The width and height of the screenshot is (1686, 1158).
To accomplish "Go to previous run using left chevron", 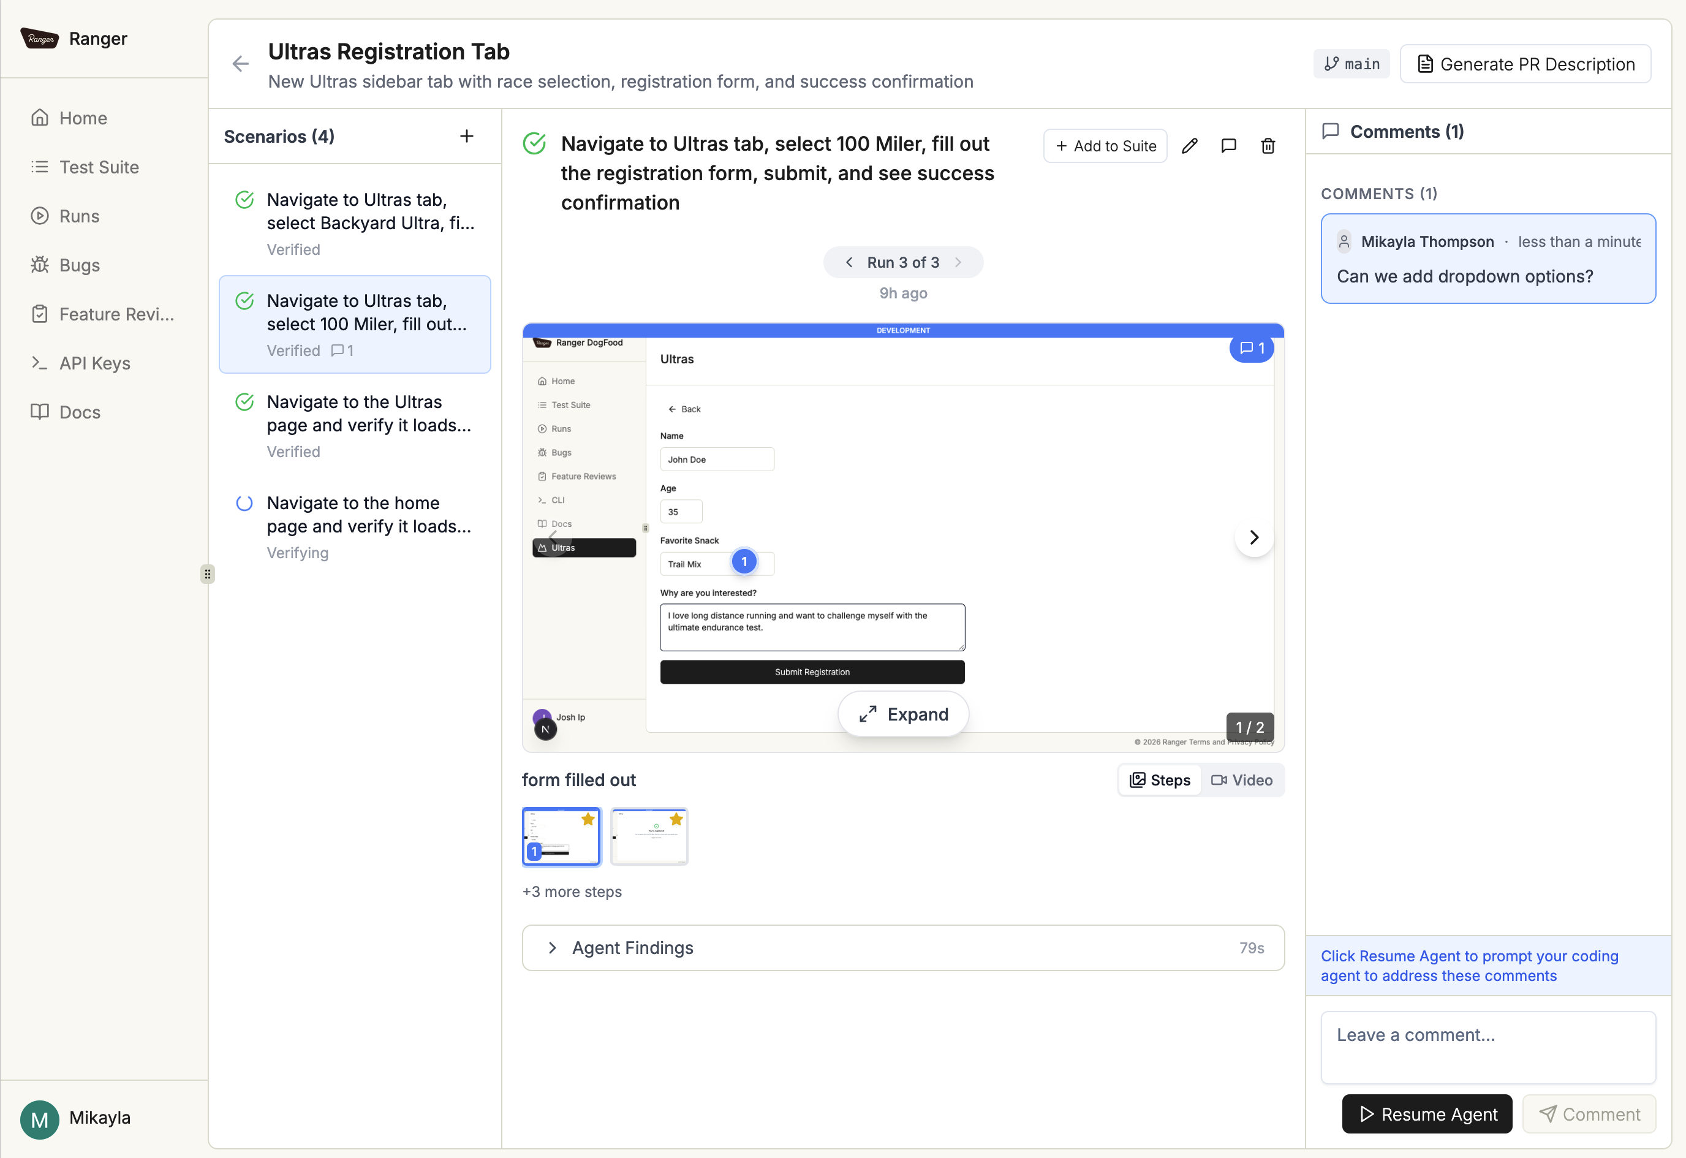I will coord(849,263).
